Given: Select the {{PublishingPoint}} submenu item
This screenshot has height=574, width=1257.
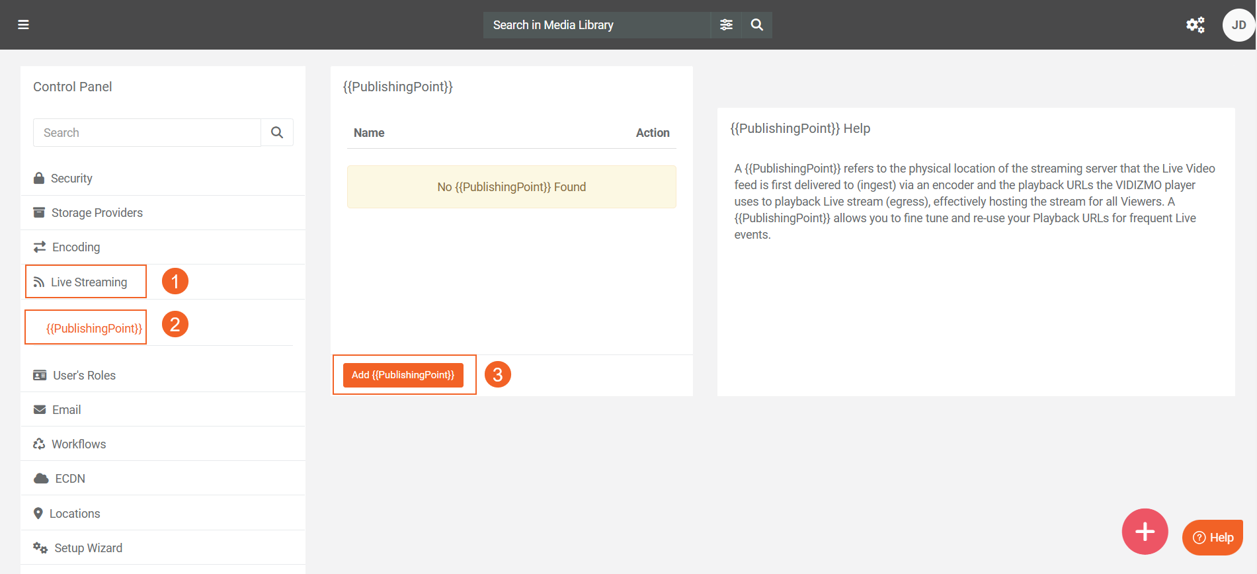Looking at the screenshot, I should [x=94, y=329].
